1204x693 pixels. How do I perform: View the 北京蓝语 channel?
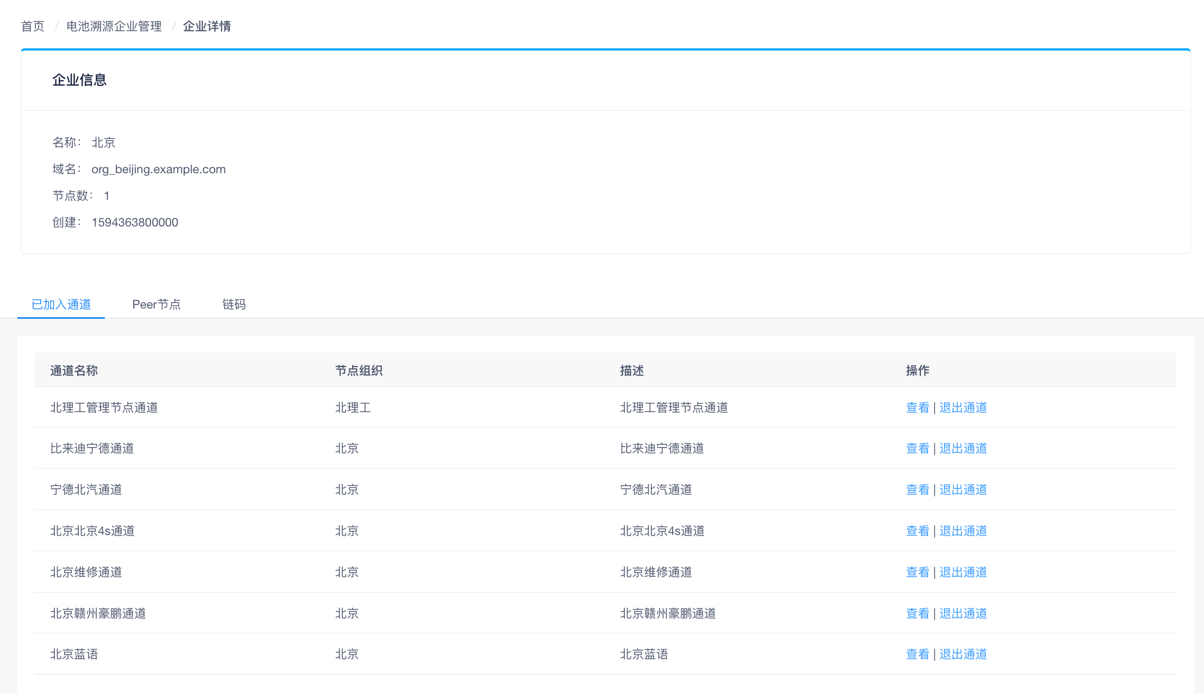(918, 654)
